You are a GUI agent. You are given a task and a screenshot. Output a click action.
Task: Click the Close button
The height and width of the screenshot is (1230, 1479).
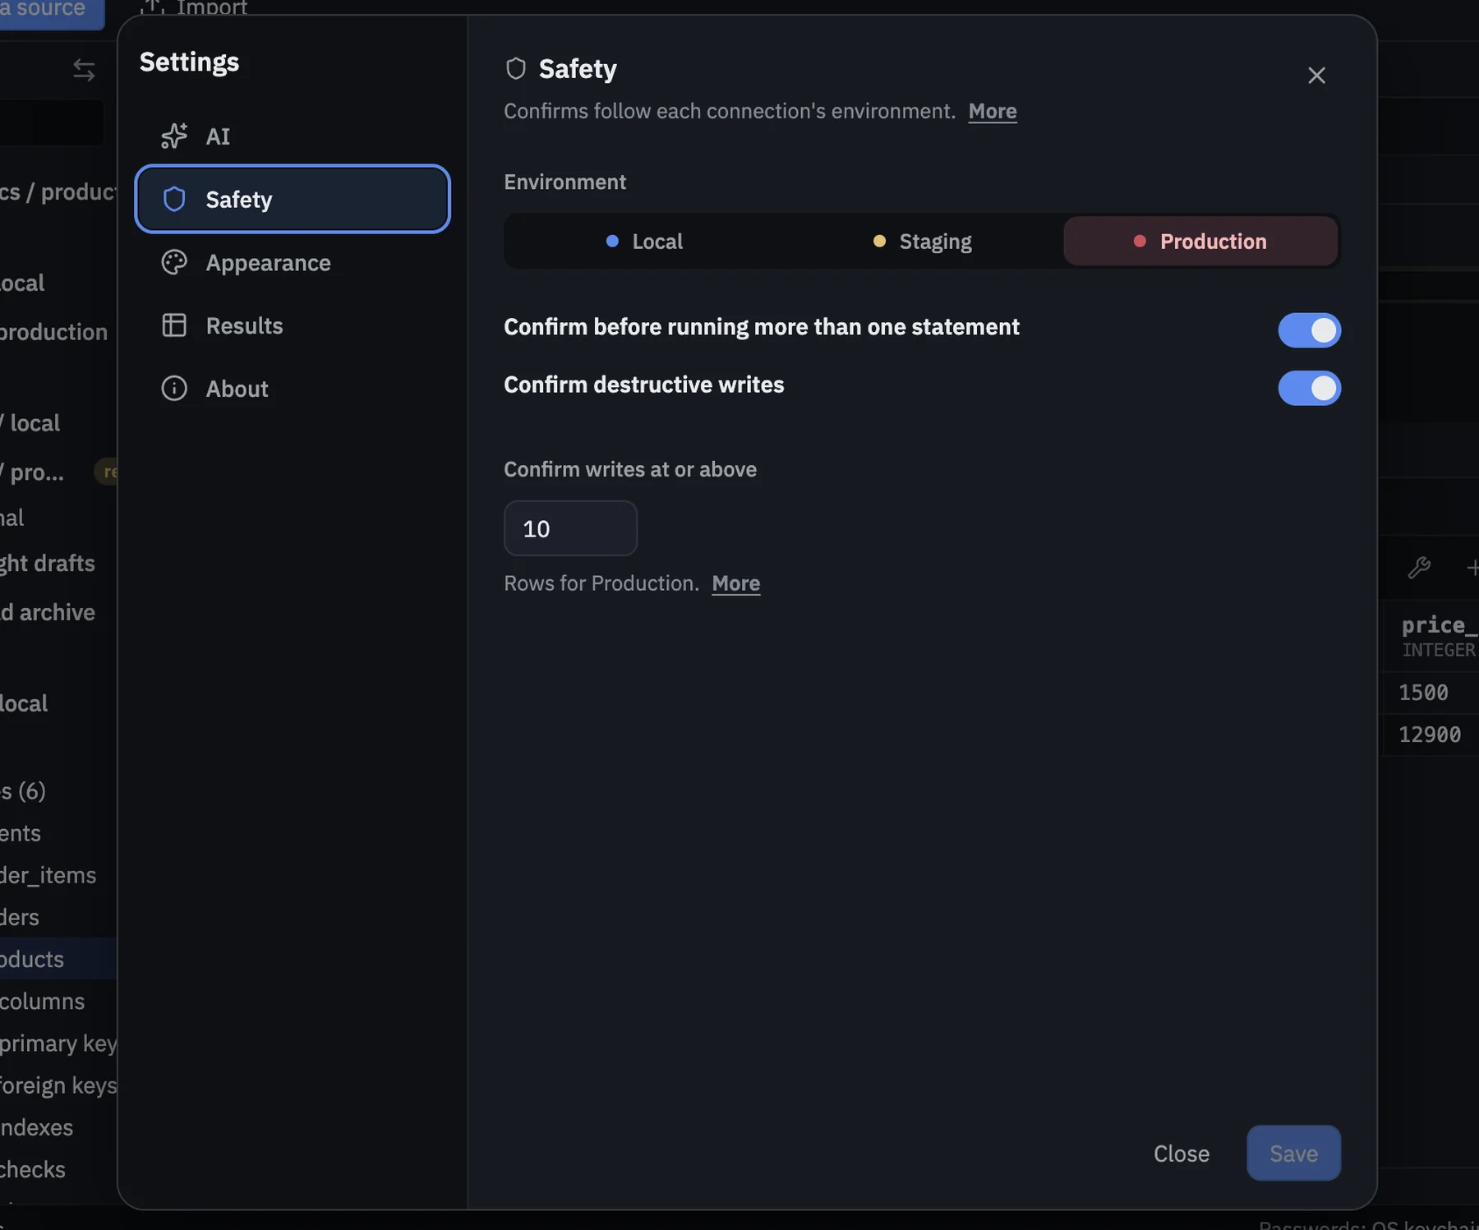click(x=1181, y=1154)
